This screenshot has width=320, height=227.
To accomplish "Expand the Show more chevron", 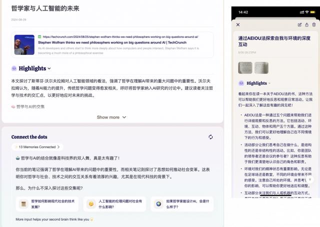I will (x=123, y=117).
